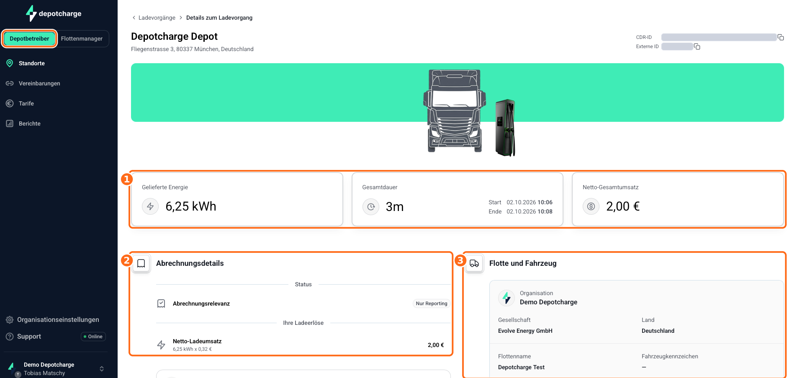
Task: Open Tarife in the sidebar
Action: tap(26, 103)
